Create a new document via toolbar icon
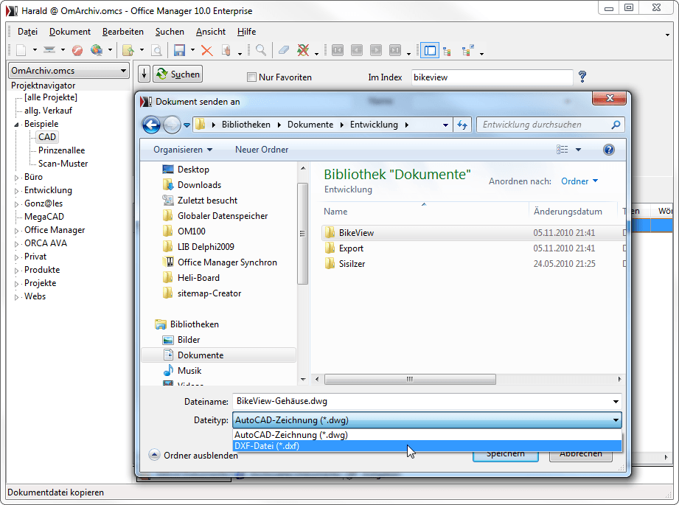Viewport: 679px width, 505px height. (21, 50)
